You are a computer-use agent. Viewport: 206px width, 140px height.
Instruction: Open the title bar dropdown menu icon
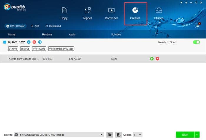coord(186,2)
